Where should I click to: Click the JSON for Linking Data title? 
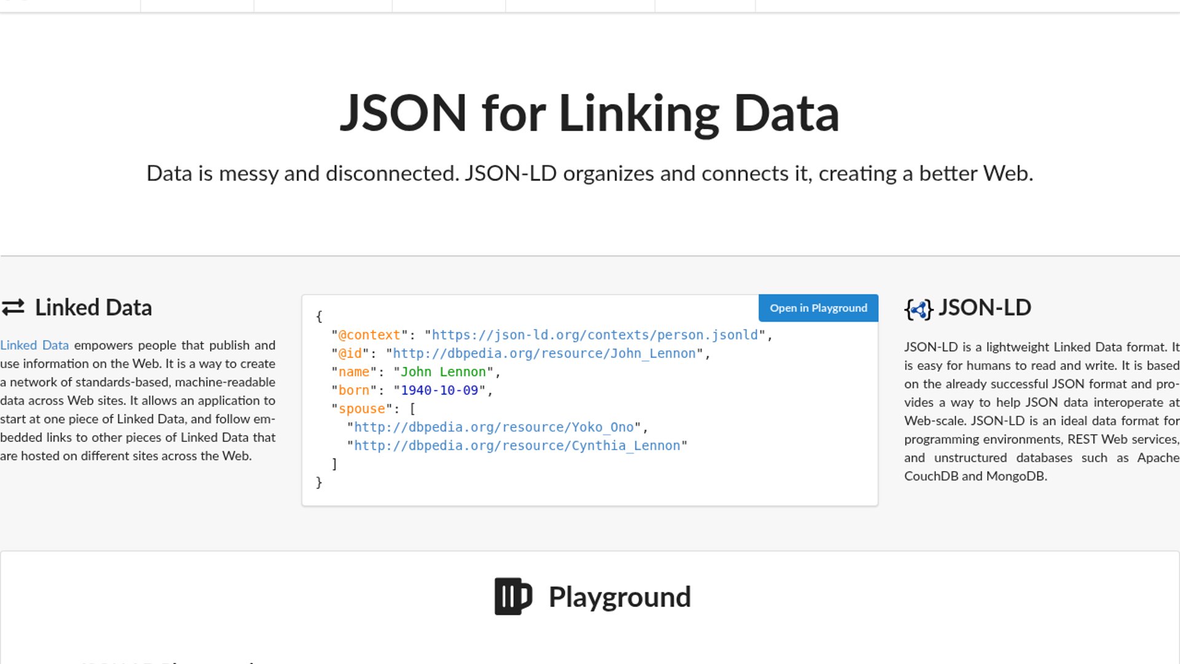click(590, 113)
